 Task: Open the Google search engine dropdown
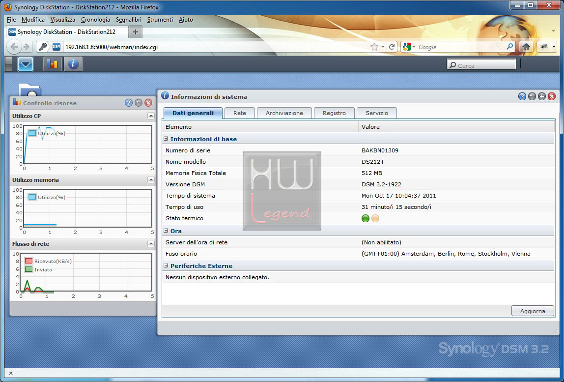[414, 47]
